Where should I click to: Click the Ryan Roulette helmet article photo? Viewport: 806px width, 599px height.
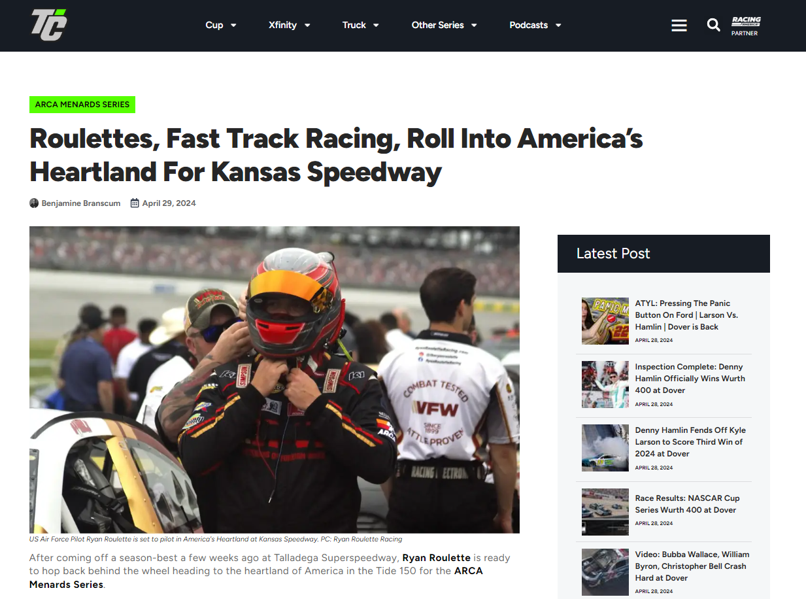tap(275, 380)
